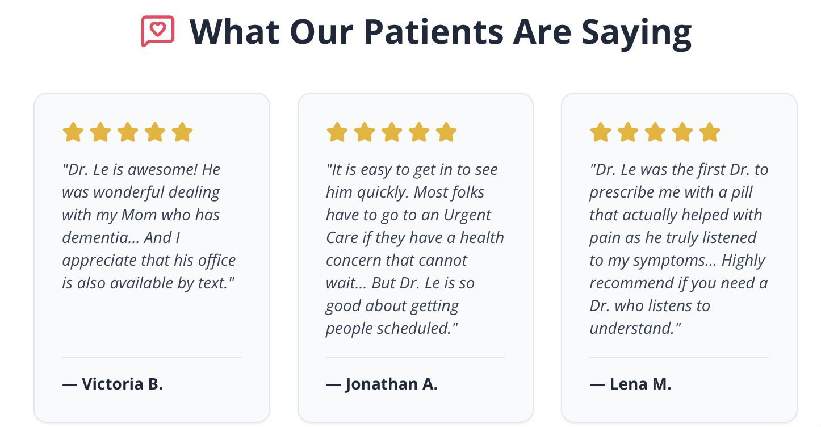
Task: Click the Lena M. reviewer name
Action: coord(630,384)
